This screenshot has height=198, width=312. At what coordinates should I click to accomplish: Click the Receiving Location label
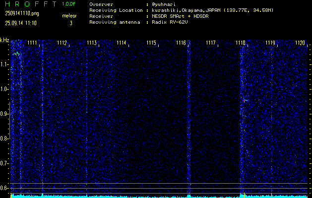[116, 10]
